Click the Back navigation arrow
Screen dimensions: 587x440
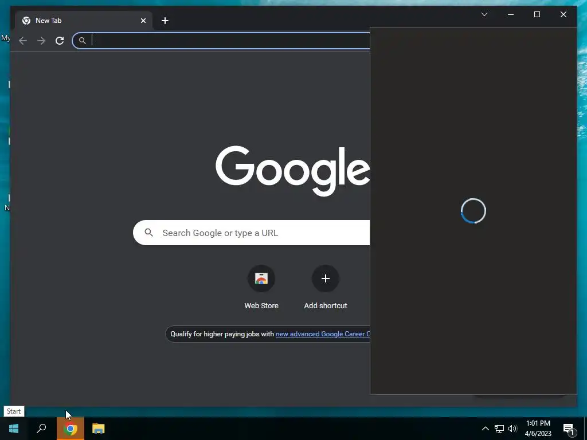tap(23, 41)
